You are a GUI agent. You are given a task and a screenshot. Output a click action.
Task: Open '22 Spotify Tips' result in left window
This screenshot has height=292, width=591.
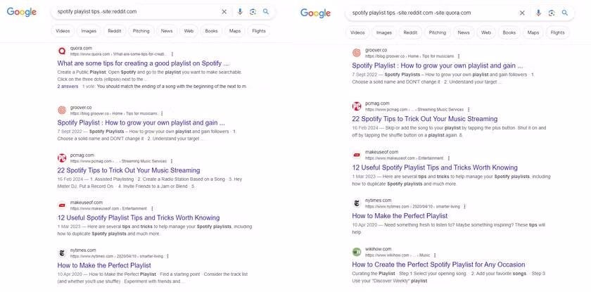click(x=129, y=170)
